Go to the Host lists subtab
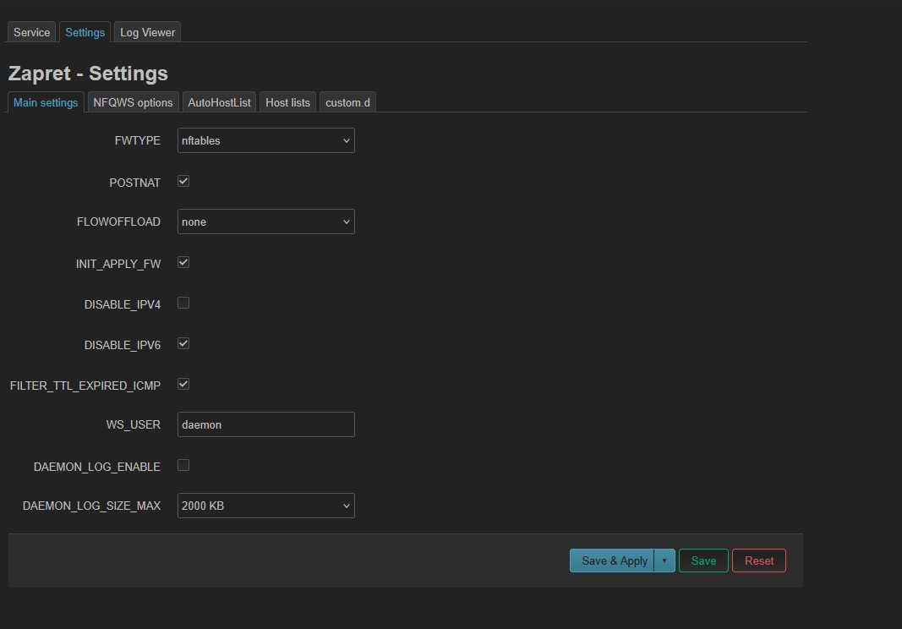Screen dimensions: 902x629 coord(287,102)
